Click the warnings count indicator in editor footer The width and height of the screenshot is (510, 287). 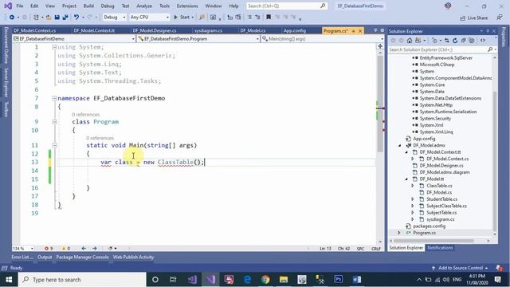[66, 248]
